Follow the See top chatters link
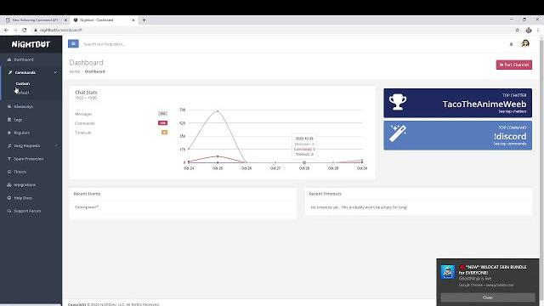 click(x=512, y=111)
